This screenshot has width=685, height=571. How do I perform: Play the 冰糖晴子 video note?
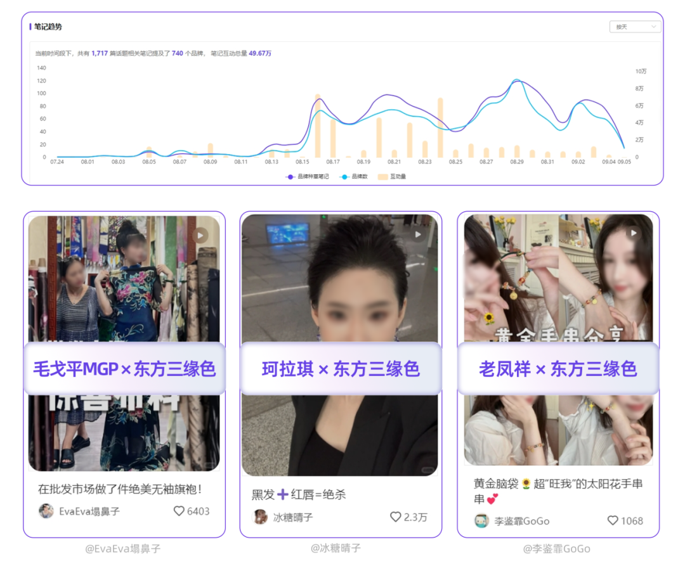click(417, 234)
